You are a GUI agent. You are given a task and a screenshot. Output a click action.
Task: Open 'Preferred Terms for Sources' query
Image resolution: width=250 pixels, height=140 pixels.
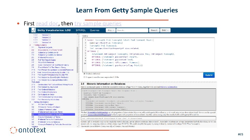pyautogui.click(x=49, y=122)
